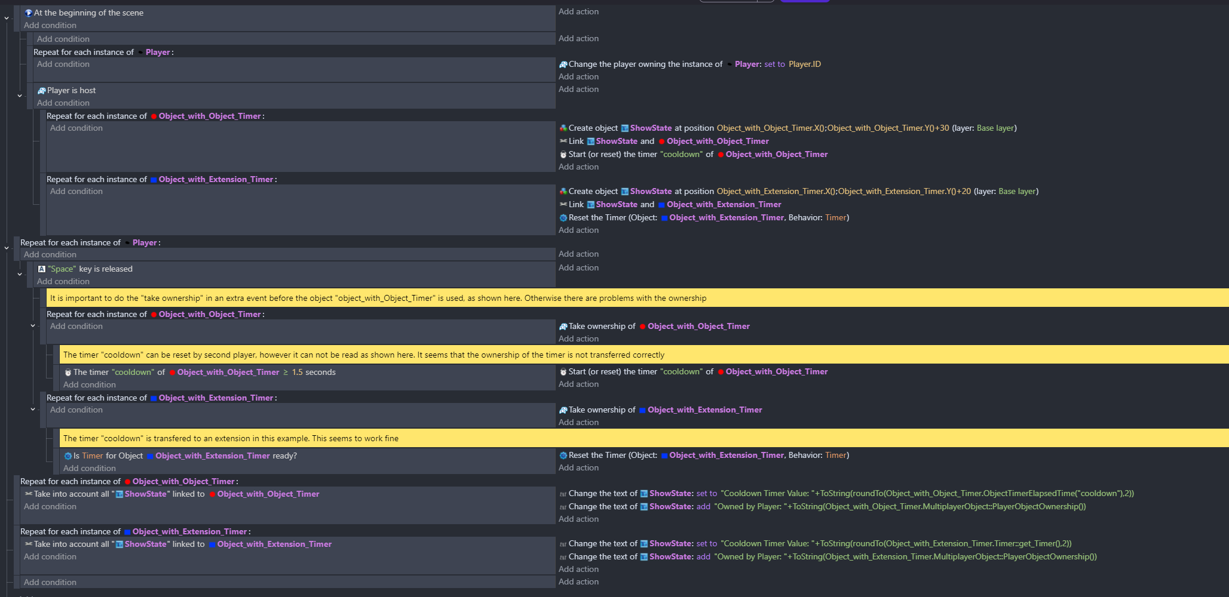1229x597 pixels.
Task: Click the scene-start condition icon
Action: coord(28,13)
